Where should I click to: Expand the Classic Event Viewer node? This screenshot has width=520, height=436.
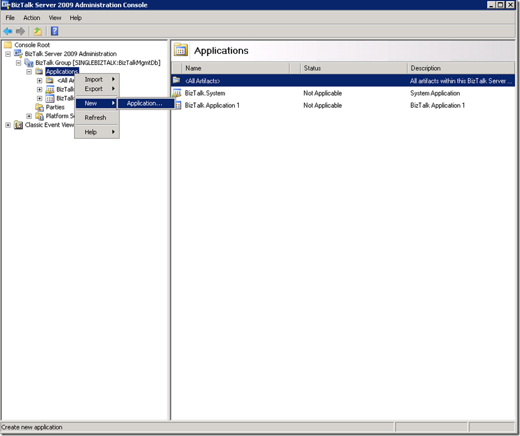[8, 125]
